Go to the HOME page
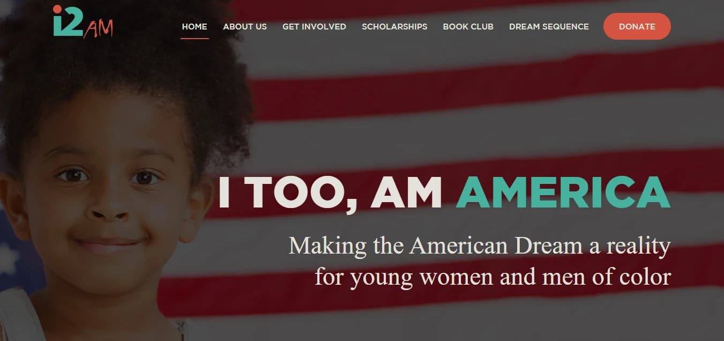724x341 pixels. click(x=195, y=26)
